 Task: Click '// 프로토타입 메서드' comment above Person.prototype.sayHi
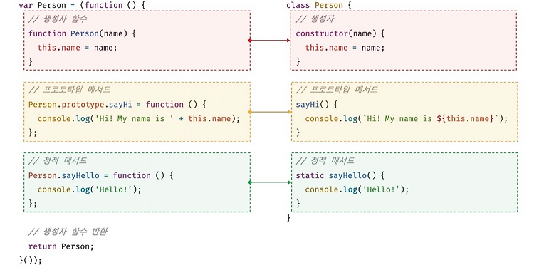point(70,90)
